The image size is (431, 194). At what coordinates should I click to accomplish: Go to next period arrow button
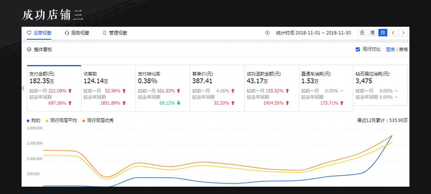(403, 33)
